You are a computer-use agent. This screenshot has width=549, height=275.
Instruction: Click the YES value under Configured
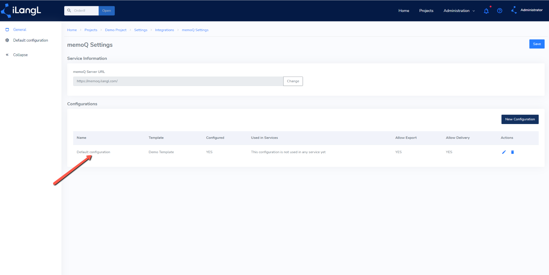209,152
